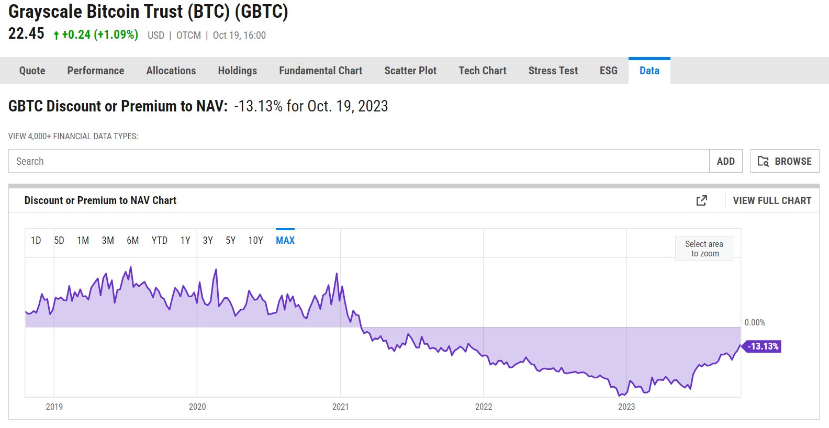
Task: Go to the Stress Test tab
Action: (x=553, y=70)
